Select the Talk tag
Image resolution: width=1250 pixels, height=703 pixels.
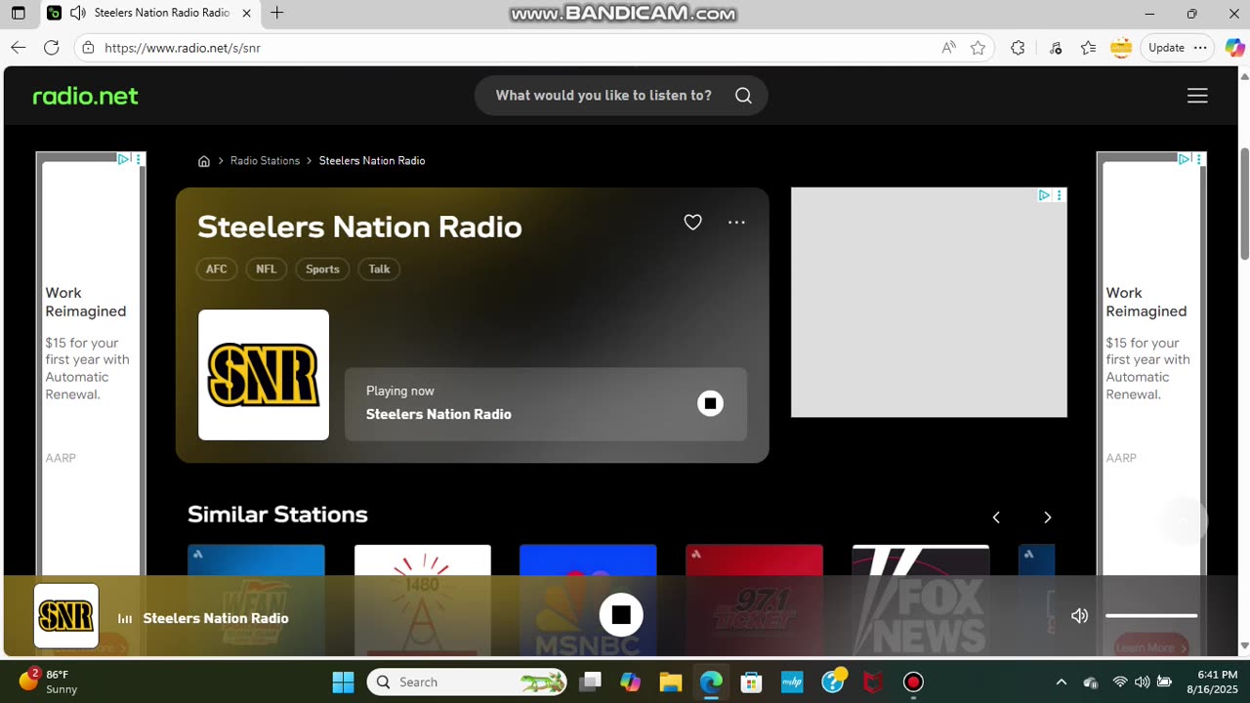point(379,269)
